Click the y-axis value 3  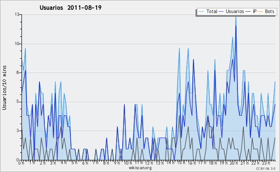tap(18, 131)
